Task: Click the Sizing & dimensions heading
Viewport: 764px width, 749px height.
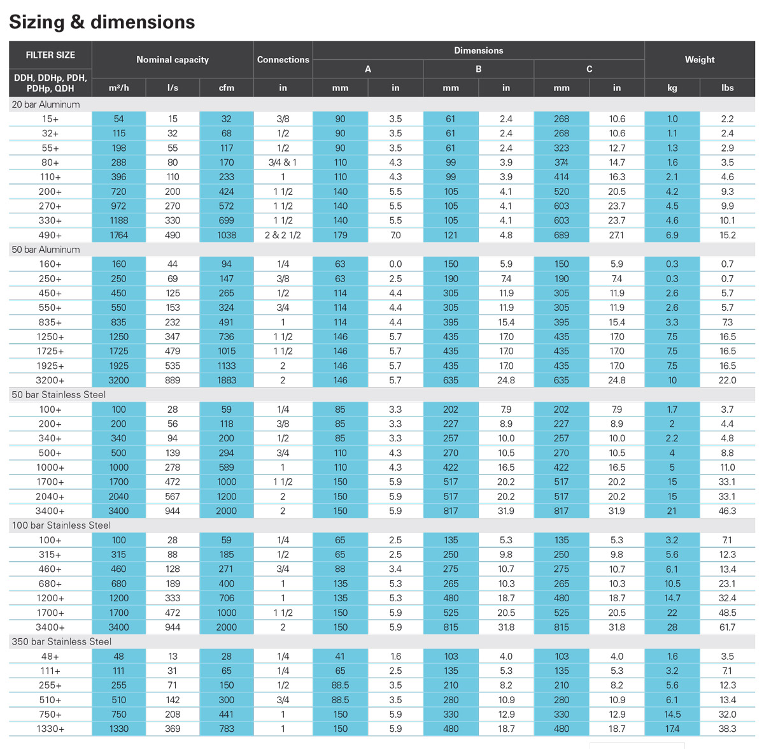Action: [x=102, y=22]
